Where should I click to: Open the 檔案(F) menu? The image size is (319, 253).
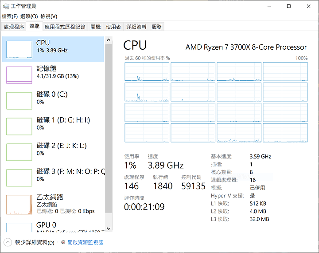tap(10, 16)
